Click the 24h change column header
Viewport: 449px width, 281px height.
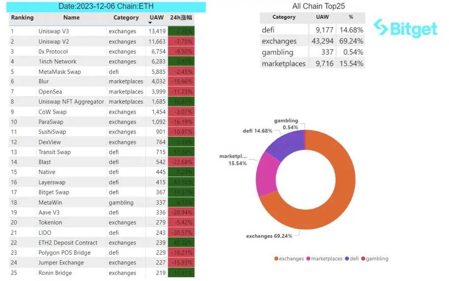coord(181,17)
